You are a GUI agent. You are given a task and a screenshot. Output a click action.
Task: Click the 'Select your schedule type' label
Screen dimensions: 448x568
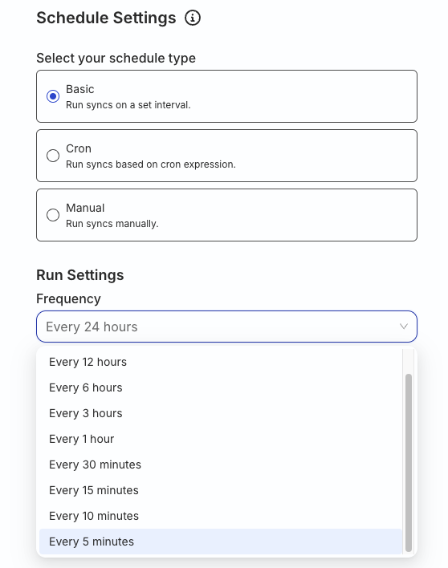click(116, 58)
